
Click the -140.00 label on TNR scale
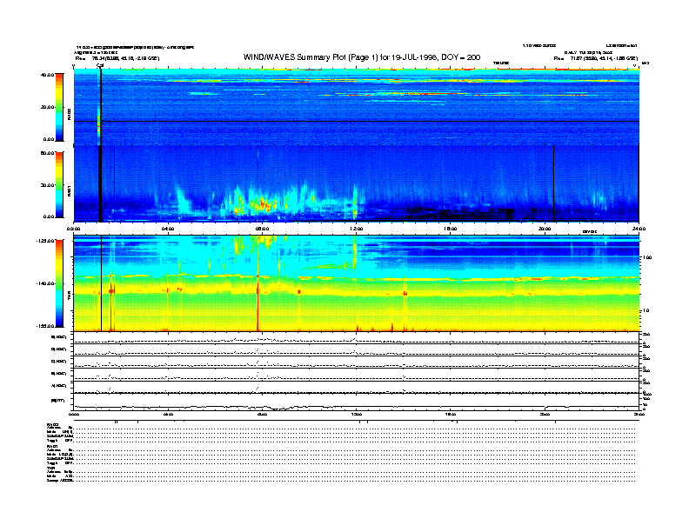pyautogui.click(x=45, y=283)
